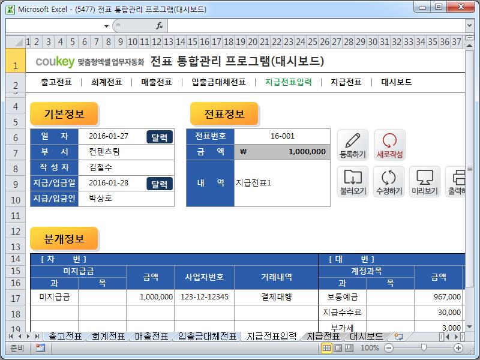Open the 지급전표입력 menu link
The image size is (480, 360).
(x=289, y=82)
